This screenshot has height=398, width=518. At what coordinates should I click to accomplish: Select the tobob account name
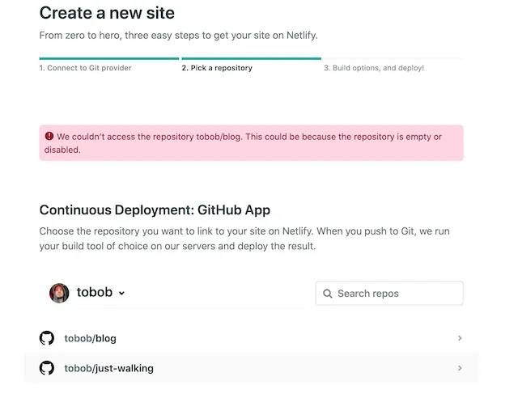pos(95,293)
